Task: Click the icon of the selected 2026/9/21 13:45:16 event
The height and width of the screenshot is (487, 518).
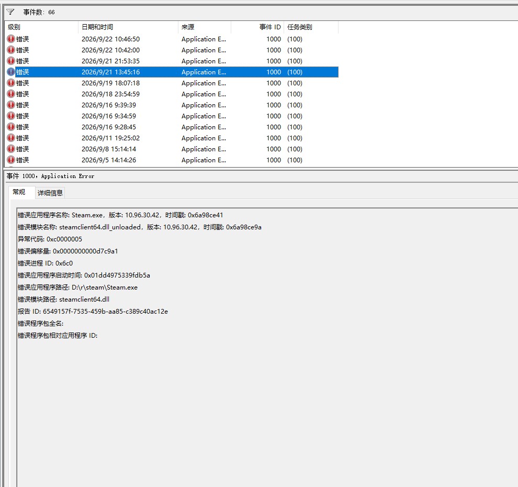Action: tap(11, 72)
